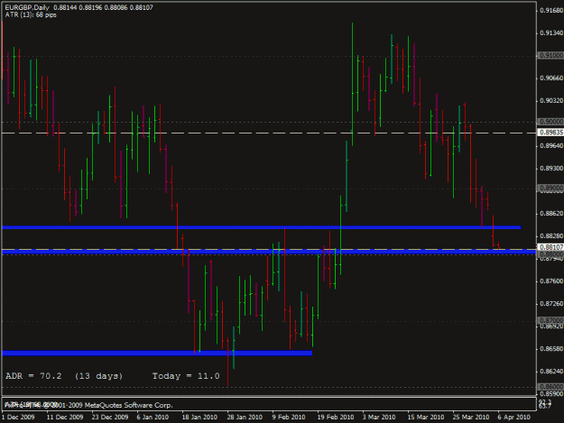The width and height of the screenshot is (564, 423).
Task: Select the 'Today = 11.0' label
Action: click(x=186, y=376)
